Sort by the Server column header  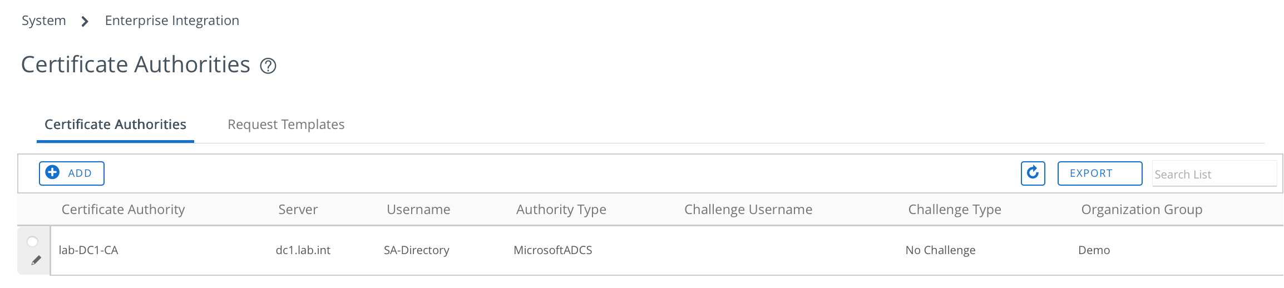[x=298, y=210]
